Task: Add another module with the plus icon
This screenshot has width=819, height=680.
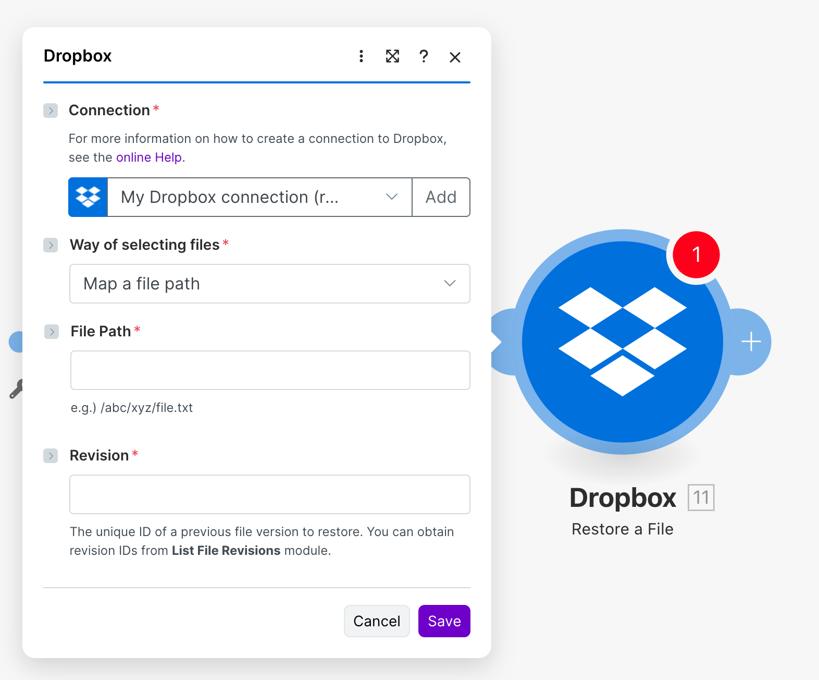Action: [751, 342]
